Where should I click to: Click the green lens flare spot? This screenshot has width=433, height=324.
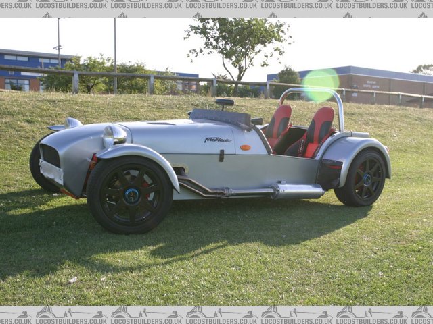pos(320,85)
